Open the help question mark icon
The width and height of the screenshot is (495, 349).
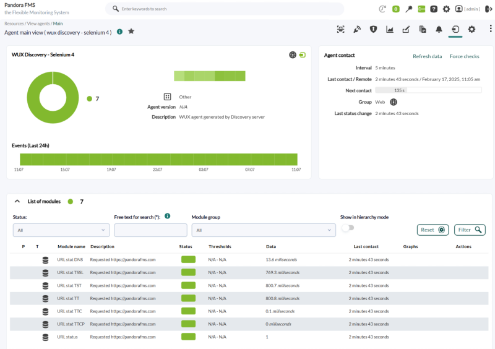click(434, 9)
